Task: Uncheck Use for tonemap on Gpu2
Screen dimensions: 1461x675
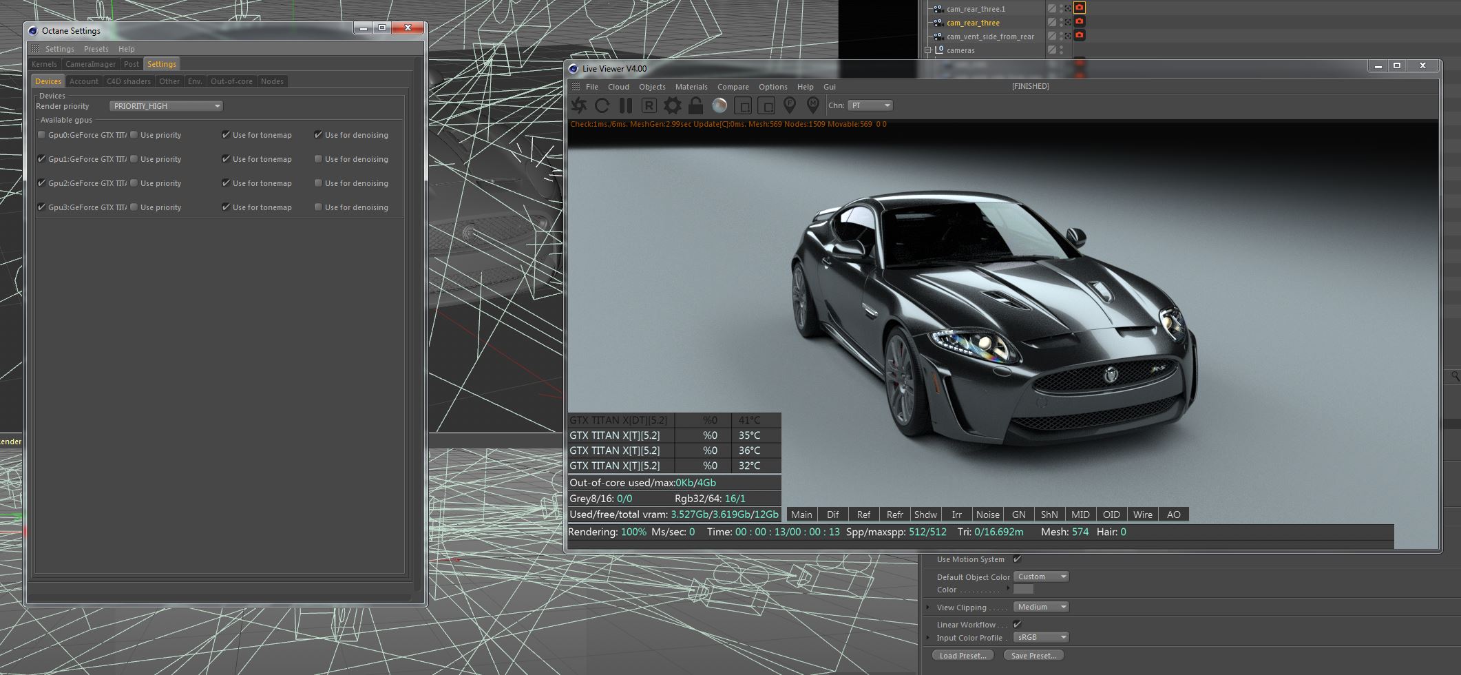Action: [x=226, y=183]
